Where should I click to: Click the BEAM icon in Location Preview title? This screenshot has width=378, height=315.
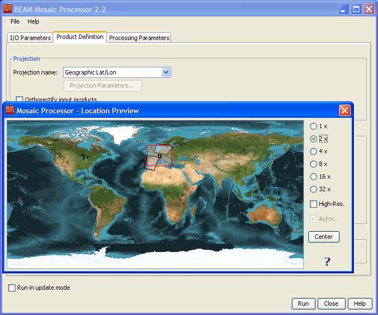[10, 111]
